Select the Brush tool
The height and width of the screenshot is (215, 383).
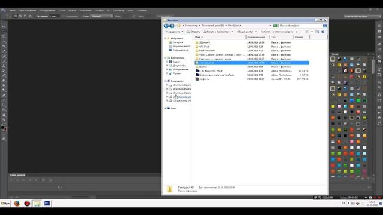[x=4, y=61]
